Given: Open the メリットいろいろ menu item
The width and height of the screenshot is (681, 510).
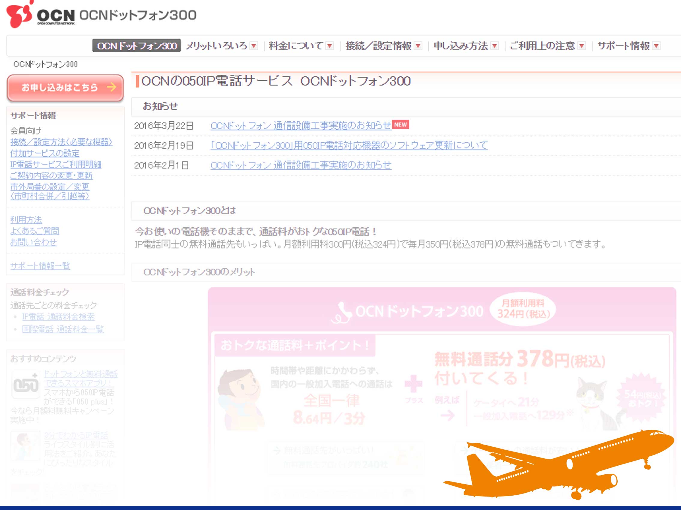Looking at the screenshot, I should (x=216, y=46).
